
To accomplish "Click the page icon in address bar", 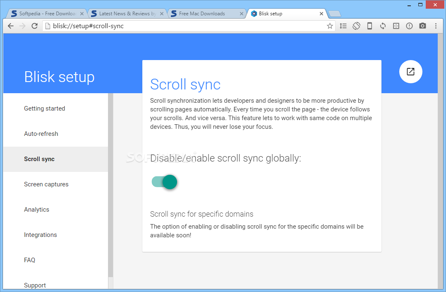I will [x=48, y=26].
